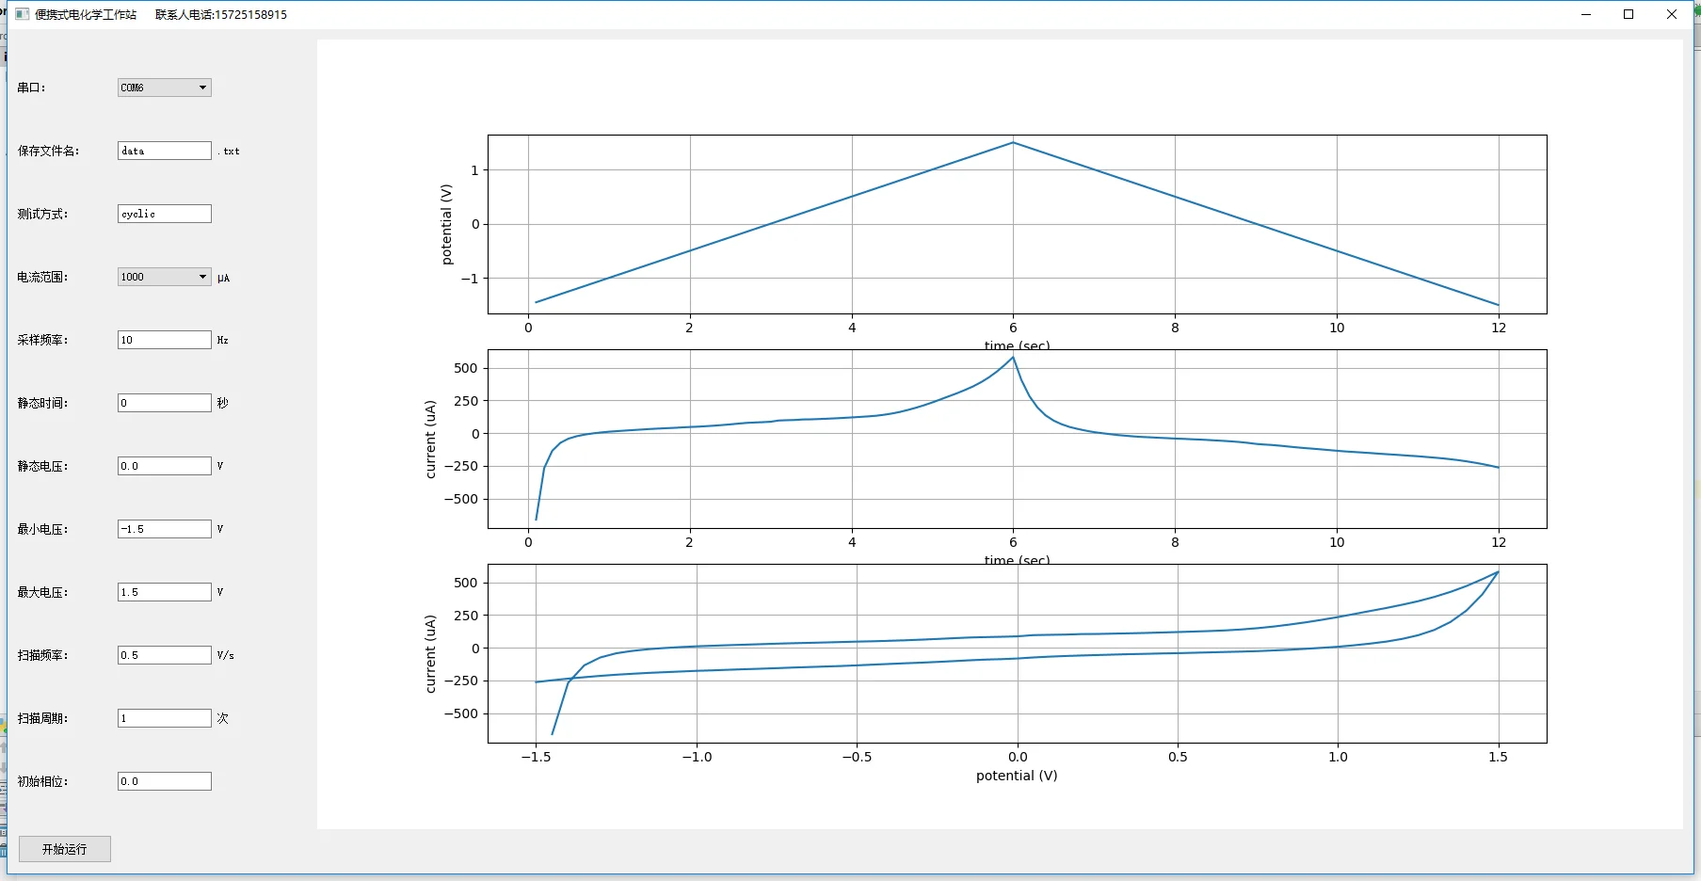This screenshot has width=1701, height=881.
Task: Select the 扫描频率 field showing 0.5
Action: [x=165, y=655]
